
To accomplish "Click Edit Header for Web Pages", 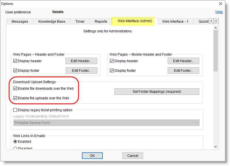I will pos(81,61).
